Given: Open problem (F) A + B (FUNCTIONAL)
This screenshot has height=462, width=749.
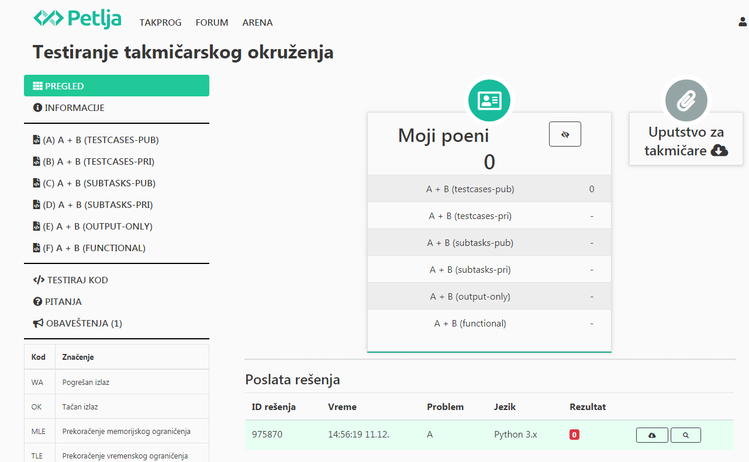Looking at the screenshot, I should (x=89, y=248).
